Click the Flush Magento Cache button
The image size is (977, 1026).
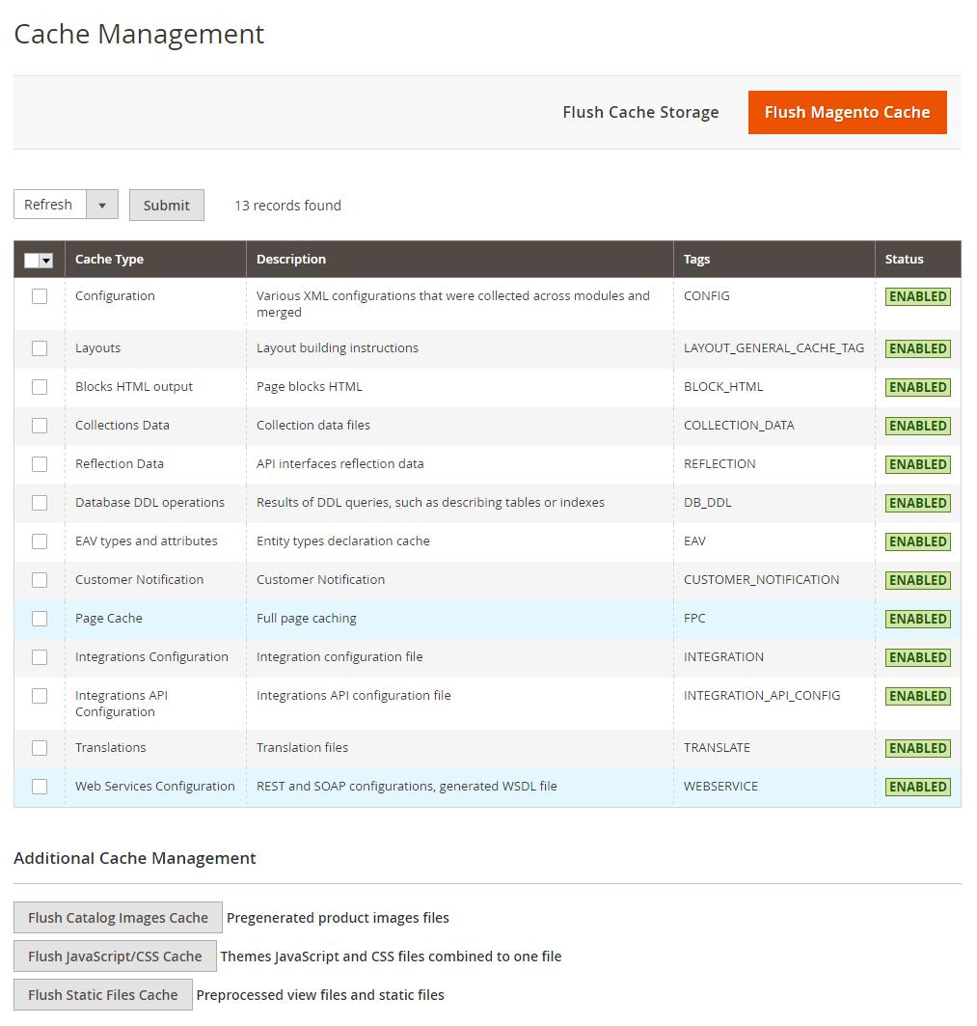[847, 112]
